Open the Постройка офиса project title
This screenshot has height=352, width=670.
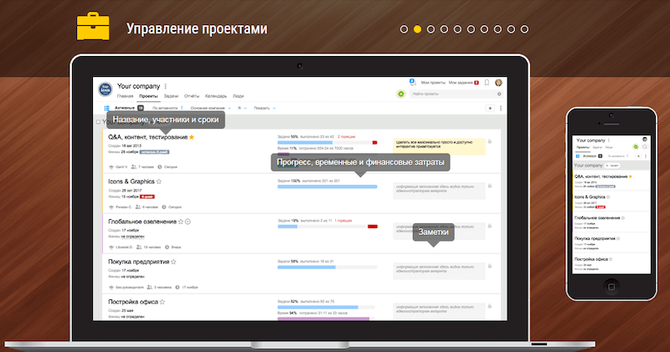(133, 301)
